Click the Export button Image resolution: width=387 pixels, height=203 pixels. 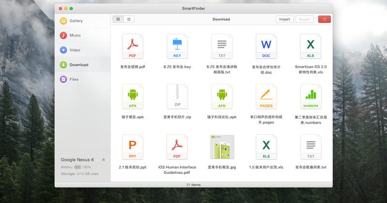[x=304, y=19]
